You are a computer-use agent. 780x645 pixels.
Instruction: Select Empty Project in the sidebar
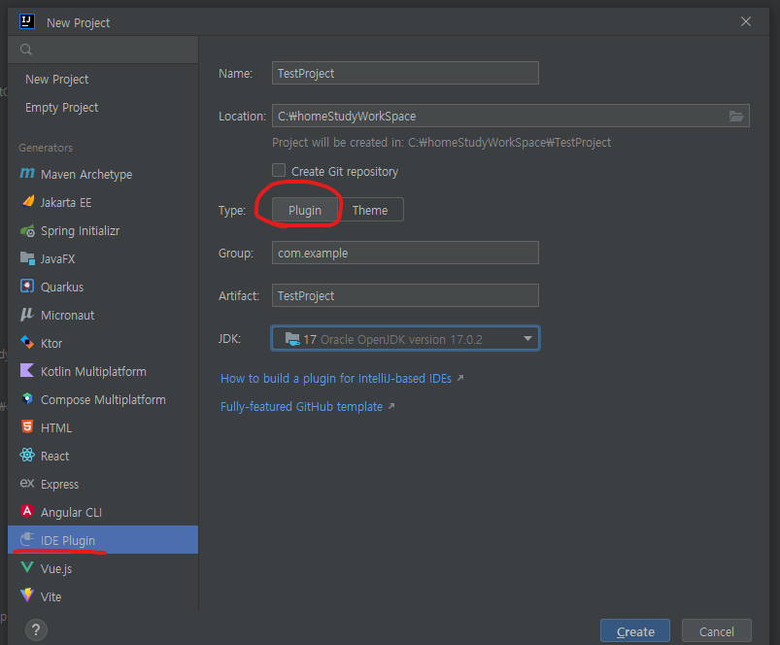(x=62, y=108)
